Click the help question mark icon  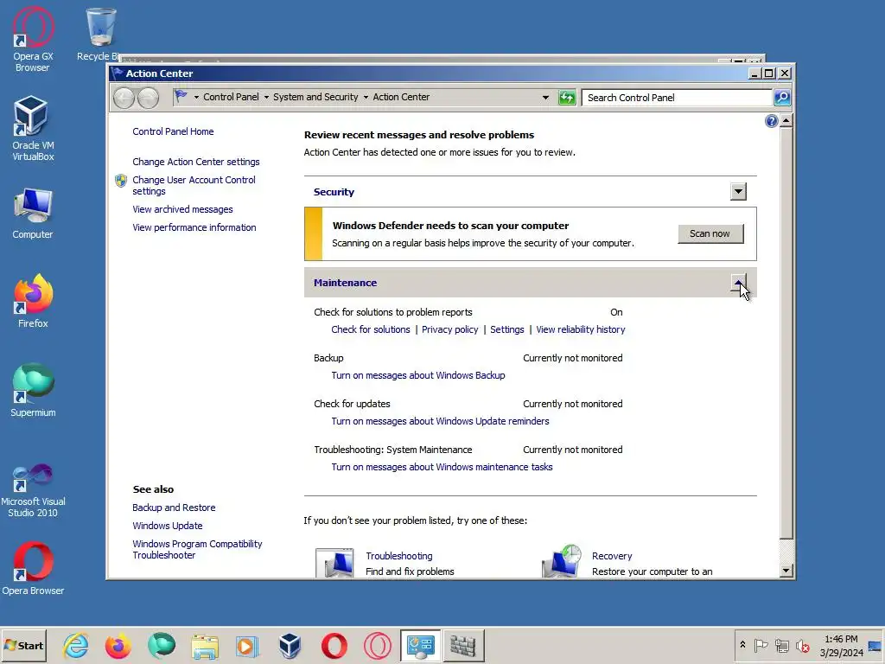click(x=772, y=121)
